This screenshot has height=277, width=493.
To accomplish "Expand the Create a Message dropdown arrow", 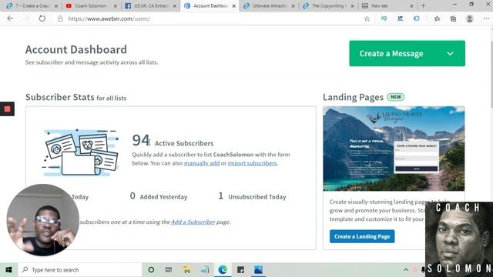I will pos(450,54).
